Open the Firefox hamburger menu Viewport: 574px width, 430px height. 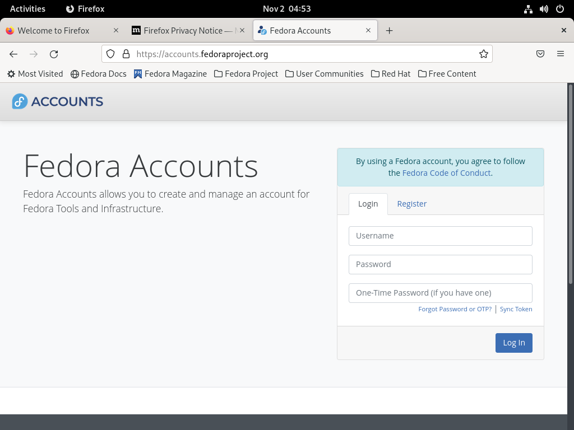[x=561, y=54]
